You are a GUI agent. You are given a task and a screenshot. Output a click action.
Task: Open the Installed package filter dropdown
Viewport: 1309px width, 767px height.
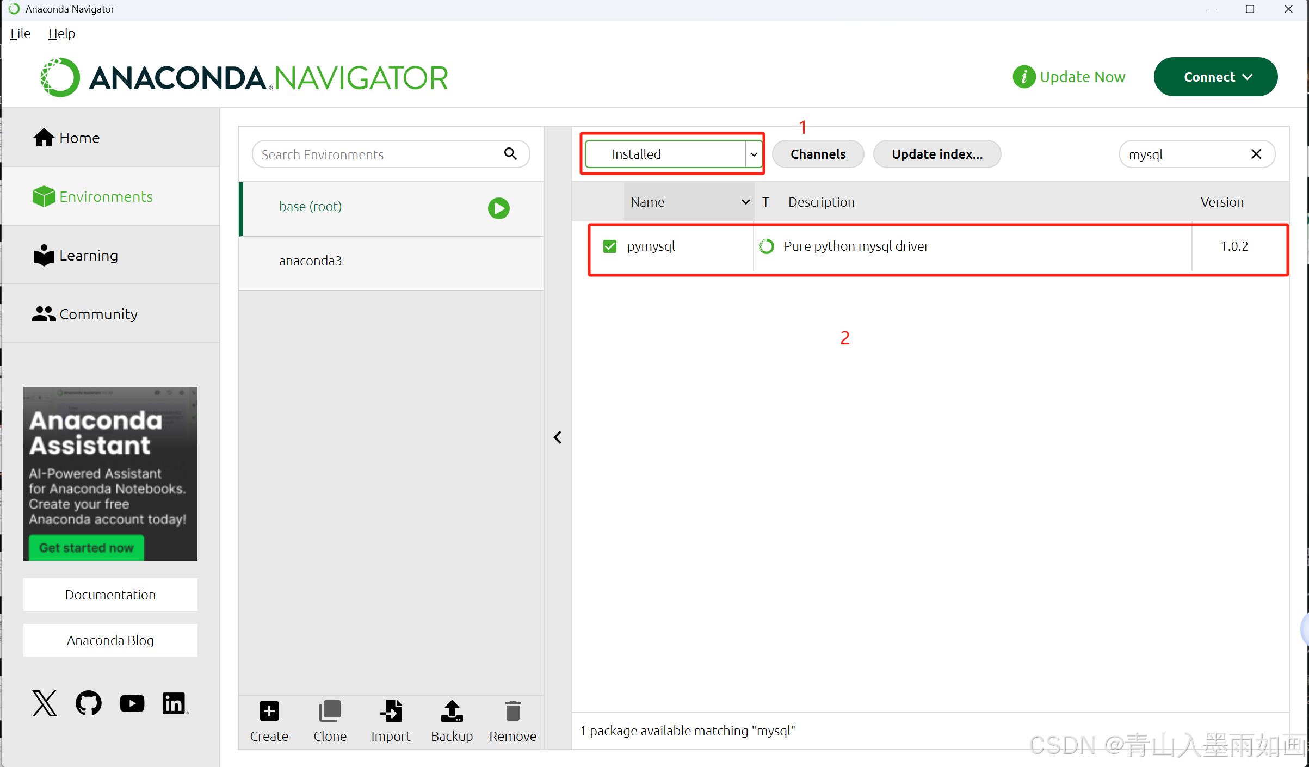click(x=673, y=154)
